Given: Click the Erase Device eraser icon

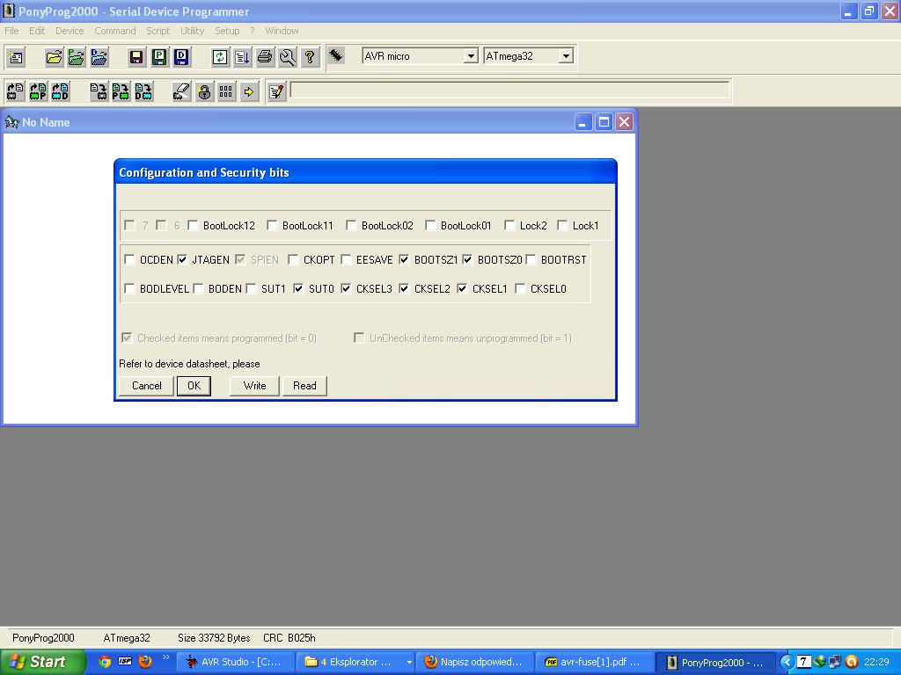Looking at the screenshot, I should point(181,91).
